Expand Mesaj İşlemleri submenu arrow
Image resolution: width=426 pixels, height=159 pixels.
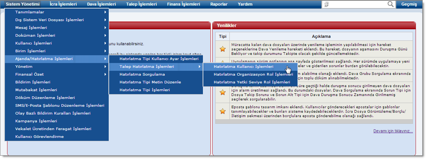click(x=105, y=27)
